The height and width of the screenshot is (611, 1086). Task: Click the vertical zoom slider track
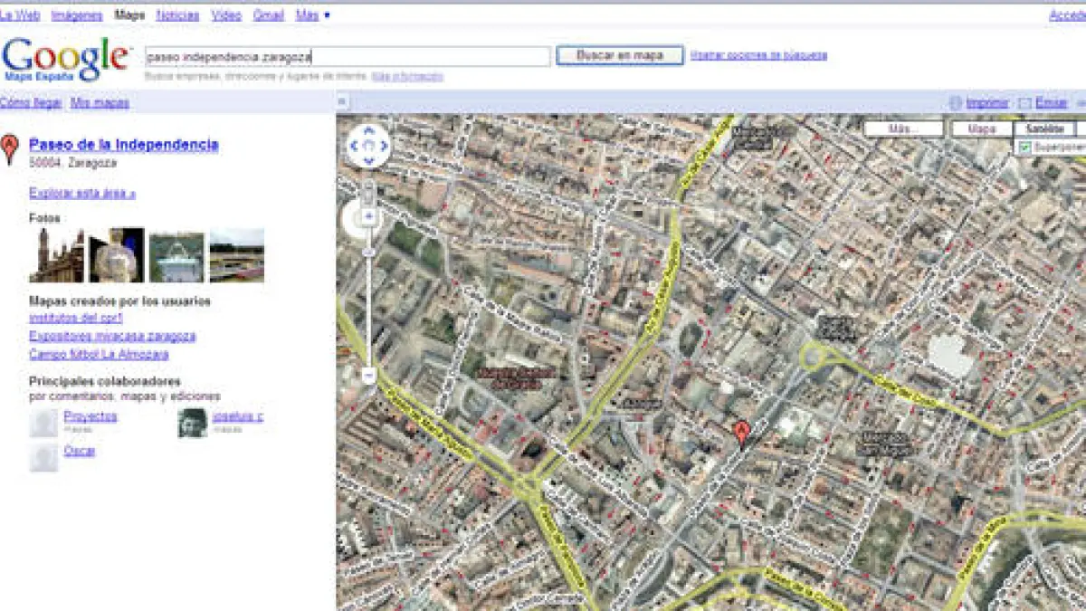(x=368, y=299)
